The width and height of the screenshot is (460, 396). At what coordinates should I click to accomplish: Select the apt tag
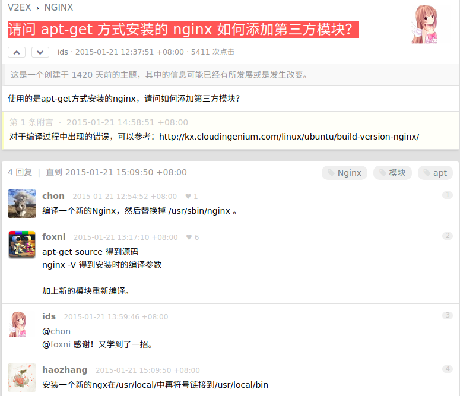[x=435, y=173]
